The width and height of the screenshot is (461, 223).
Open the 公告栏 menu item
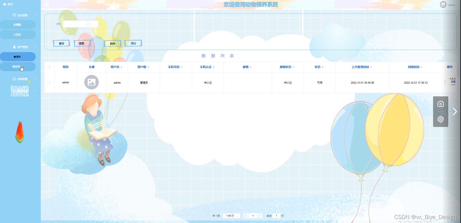(x=18, y=35)
